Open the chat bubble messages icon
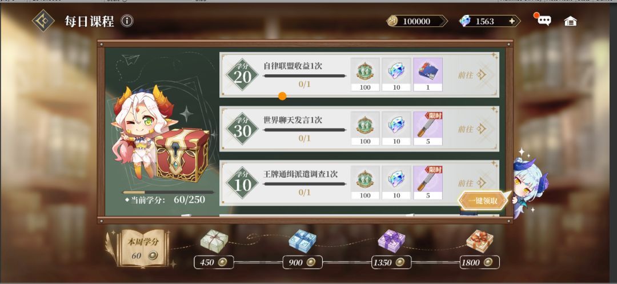This screenshot has width=617, height=284. tap(544, 21)
